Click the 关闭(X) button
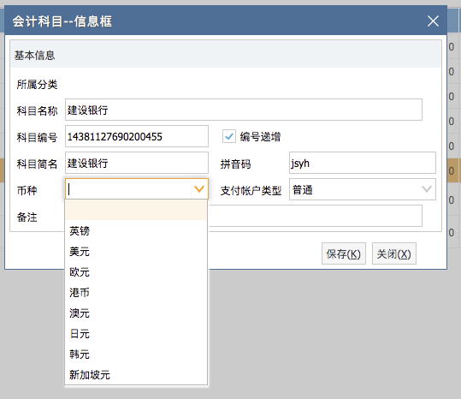Screen dimensions: 461x399 click(394, 253)
